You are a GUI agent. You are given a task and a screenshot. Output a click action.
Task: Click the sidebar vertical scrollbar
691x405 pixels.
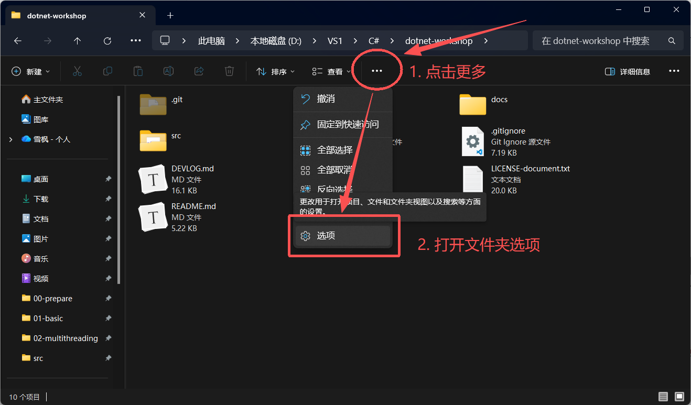coord(119,190)
